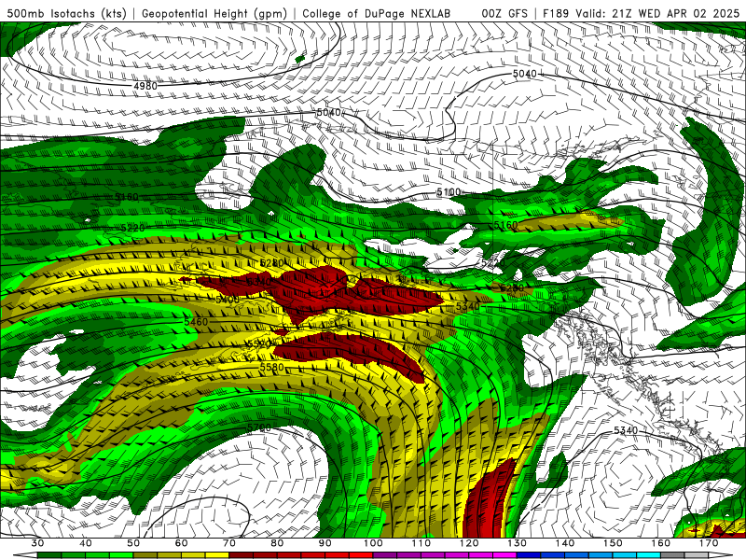Click the 160 knot legend value
Image resolution: width=746 pixels, height=560 pixels.
click(661, 543)
